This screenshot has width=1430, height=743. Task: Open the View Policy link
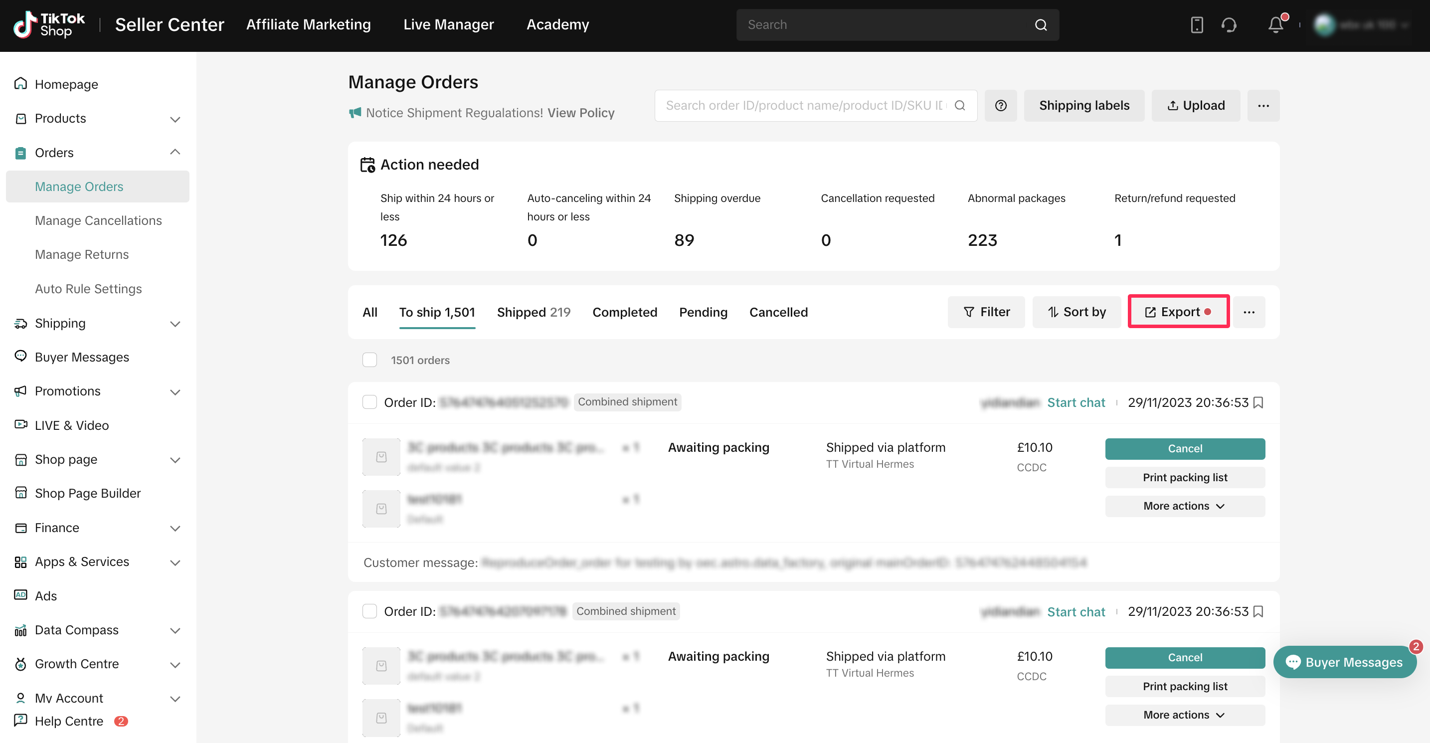(x=581, y=113)
